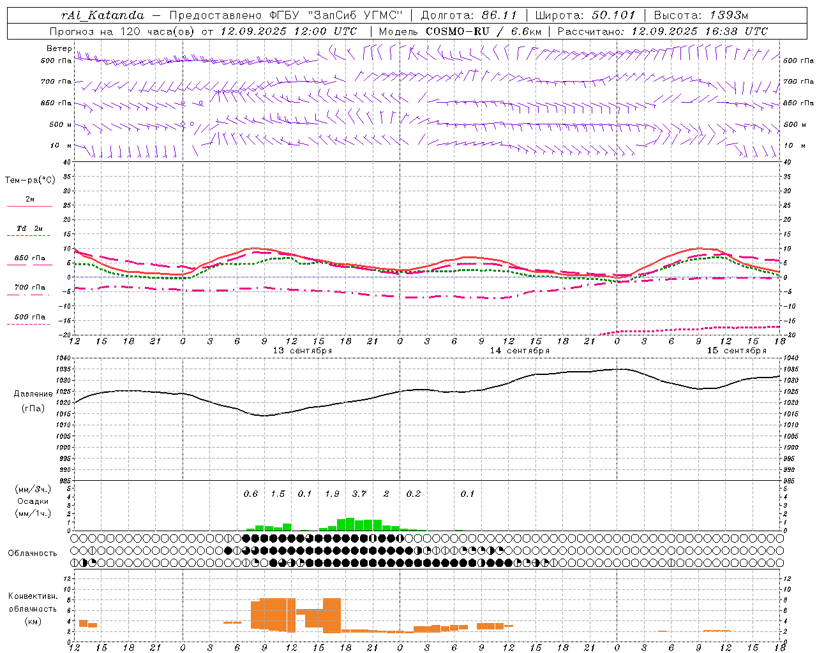
Task: Click the longitude value Долгота: 86.11
Action: (468, 15)
